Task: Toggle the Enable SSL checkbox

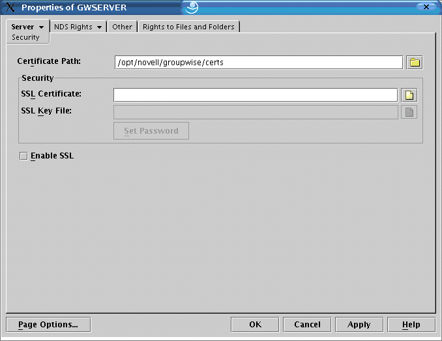Action: pyautogui.click(x=24, y=156)
